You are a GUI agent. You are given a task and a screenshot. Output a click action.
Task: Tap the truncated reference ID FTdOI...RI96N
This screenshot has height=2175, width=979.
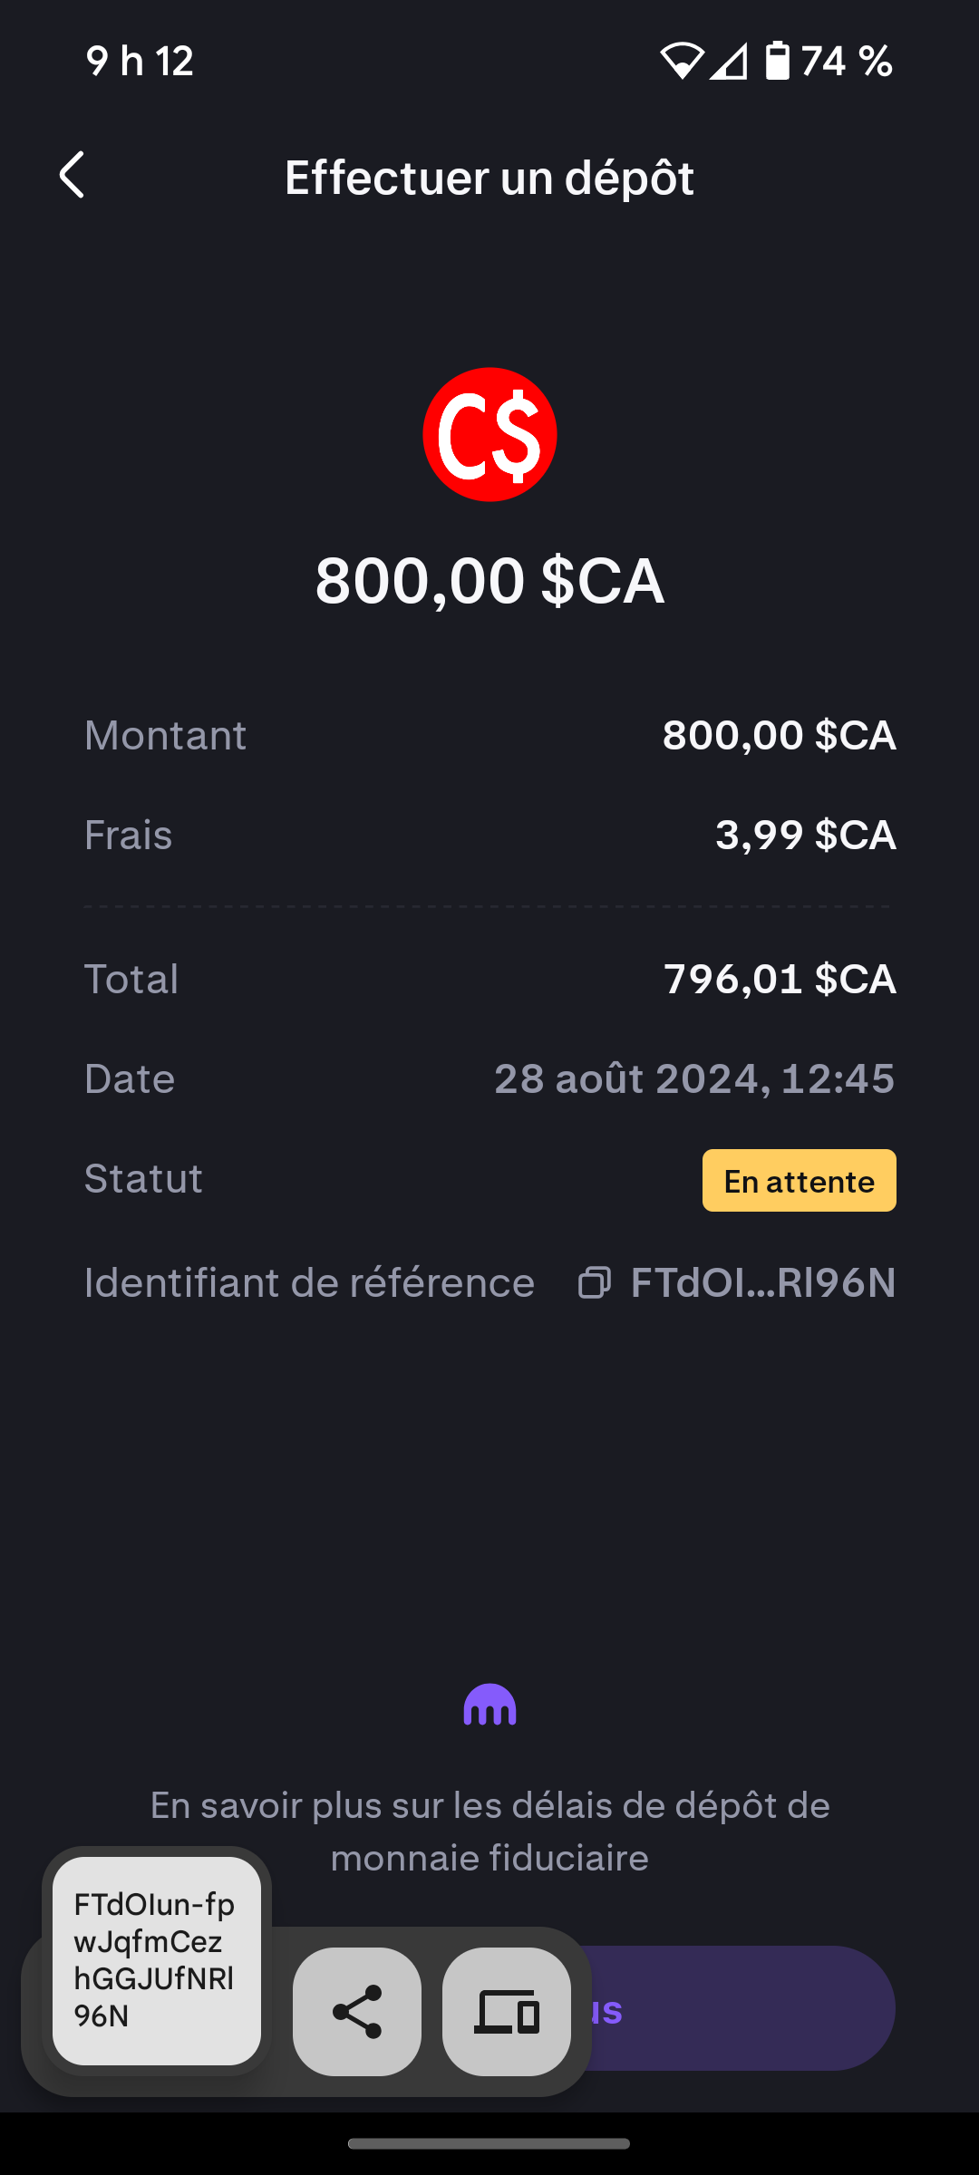[x=762, y=1282]
